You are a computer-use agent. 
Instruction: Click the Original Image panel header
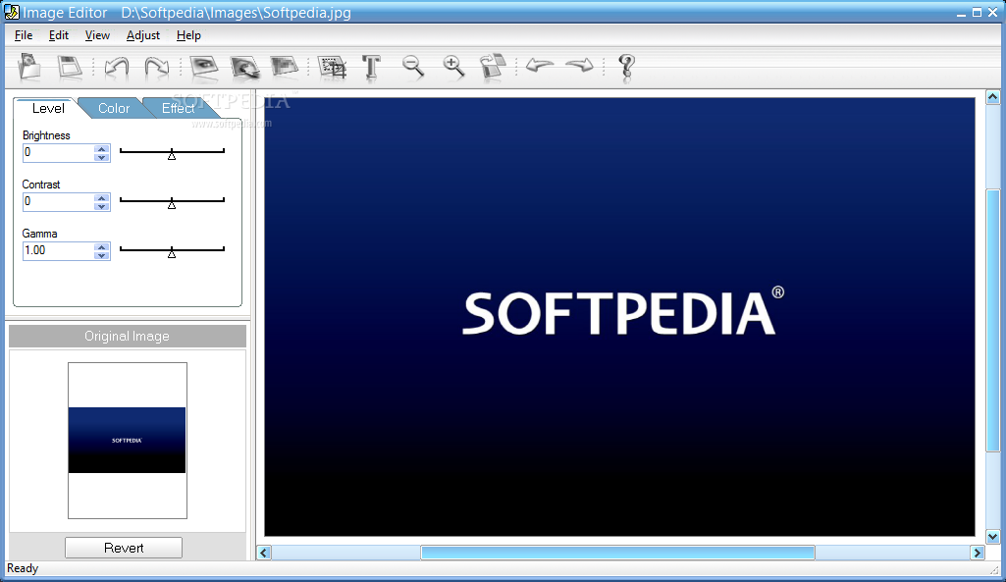127,337
